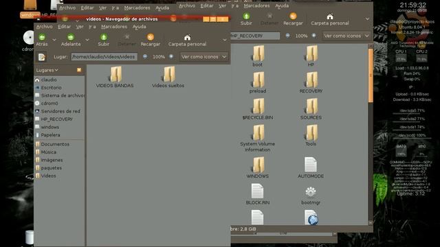
Task: Open Ver como iconos dropdown in videos window
Action: coord(204,57)
